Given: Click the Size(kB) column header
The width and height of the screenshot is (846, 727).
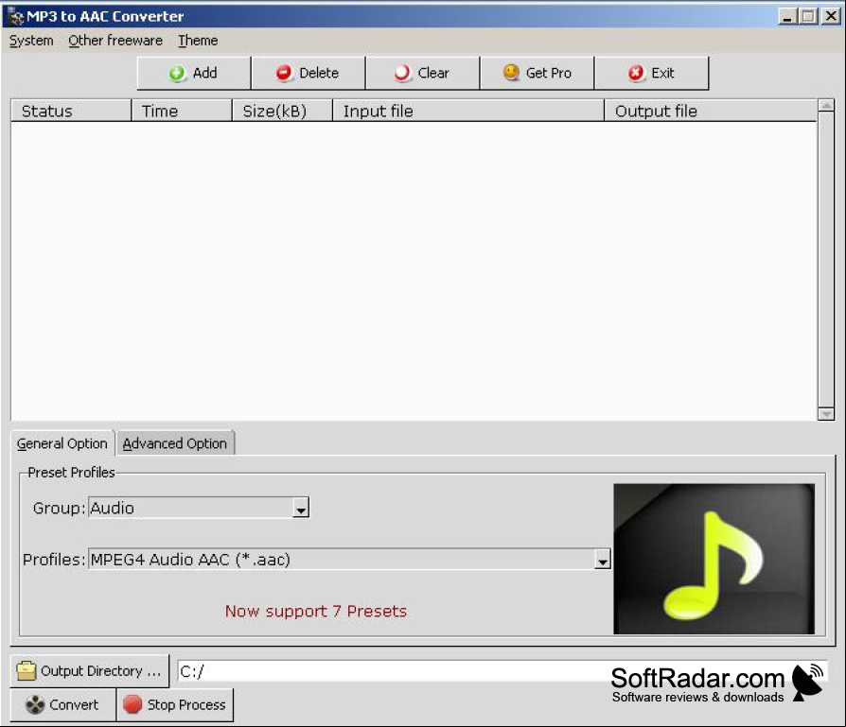Looking at the screenshot, I should click(x=282, y=111).
